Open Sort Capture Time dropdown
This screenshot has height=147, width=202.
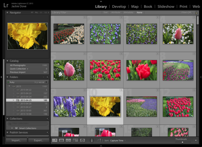pos(118,141)
